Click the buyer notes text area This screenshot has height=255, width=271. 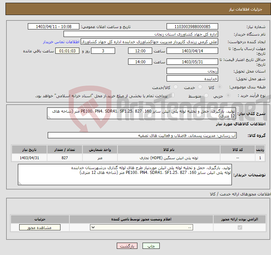[125, 175]
